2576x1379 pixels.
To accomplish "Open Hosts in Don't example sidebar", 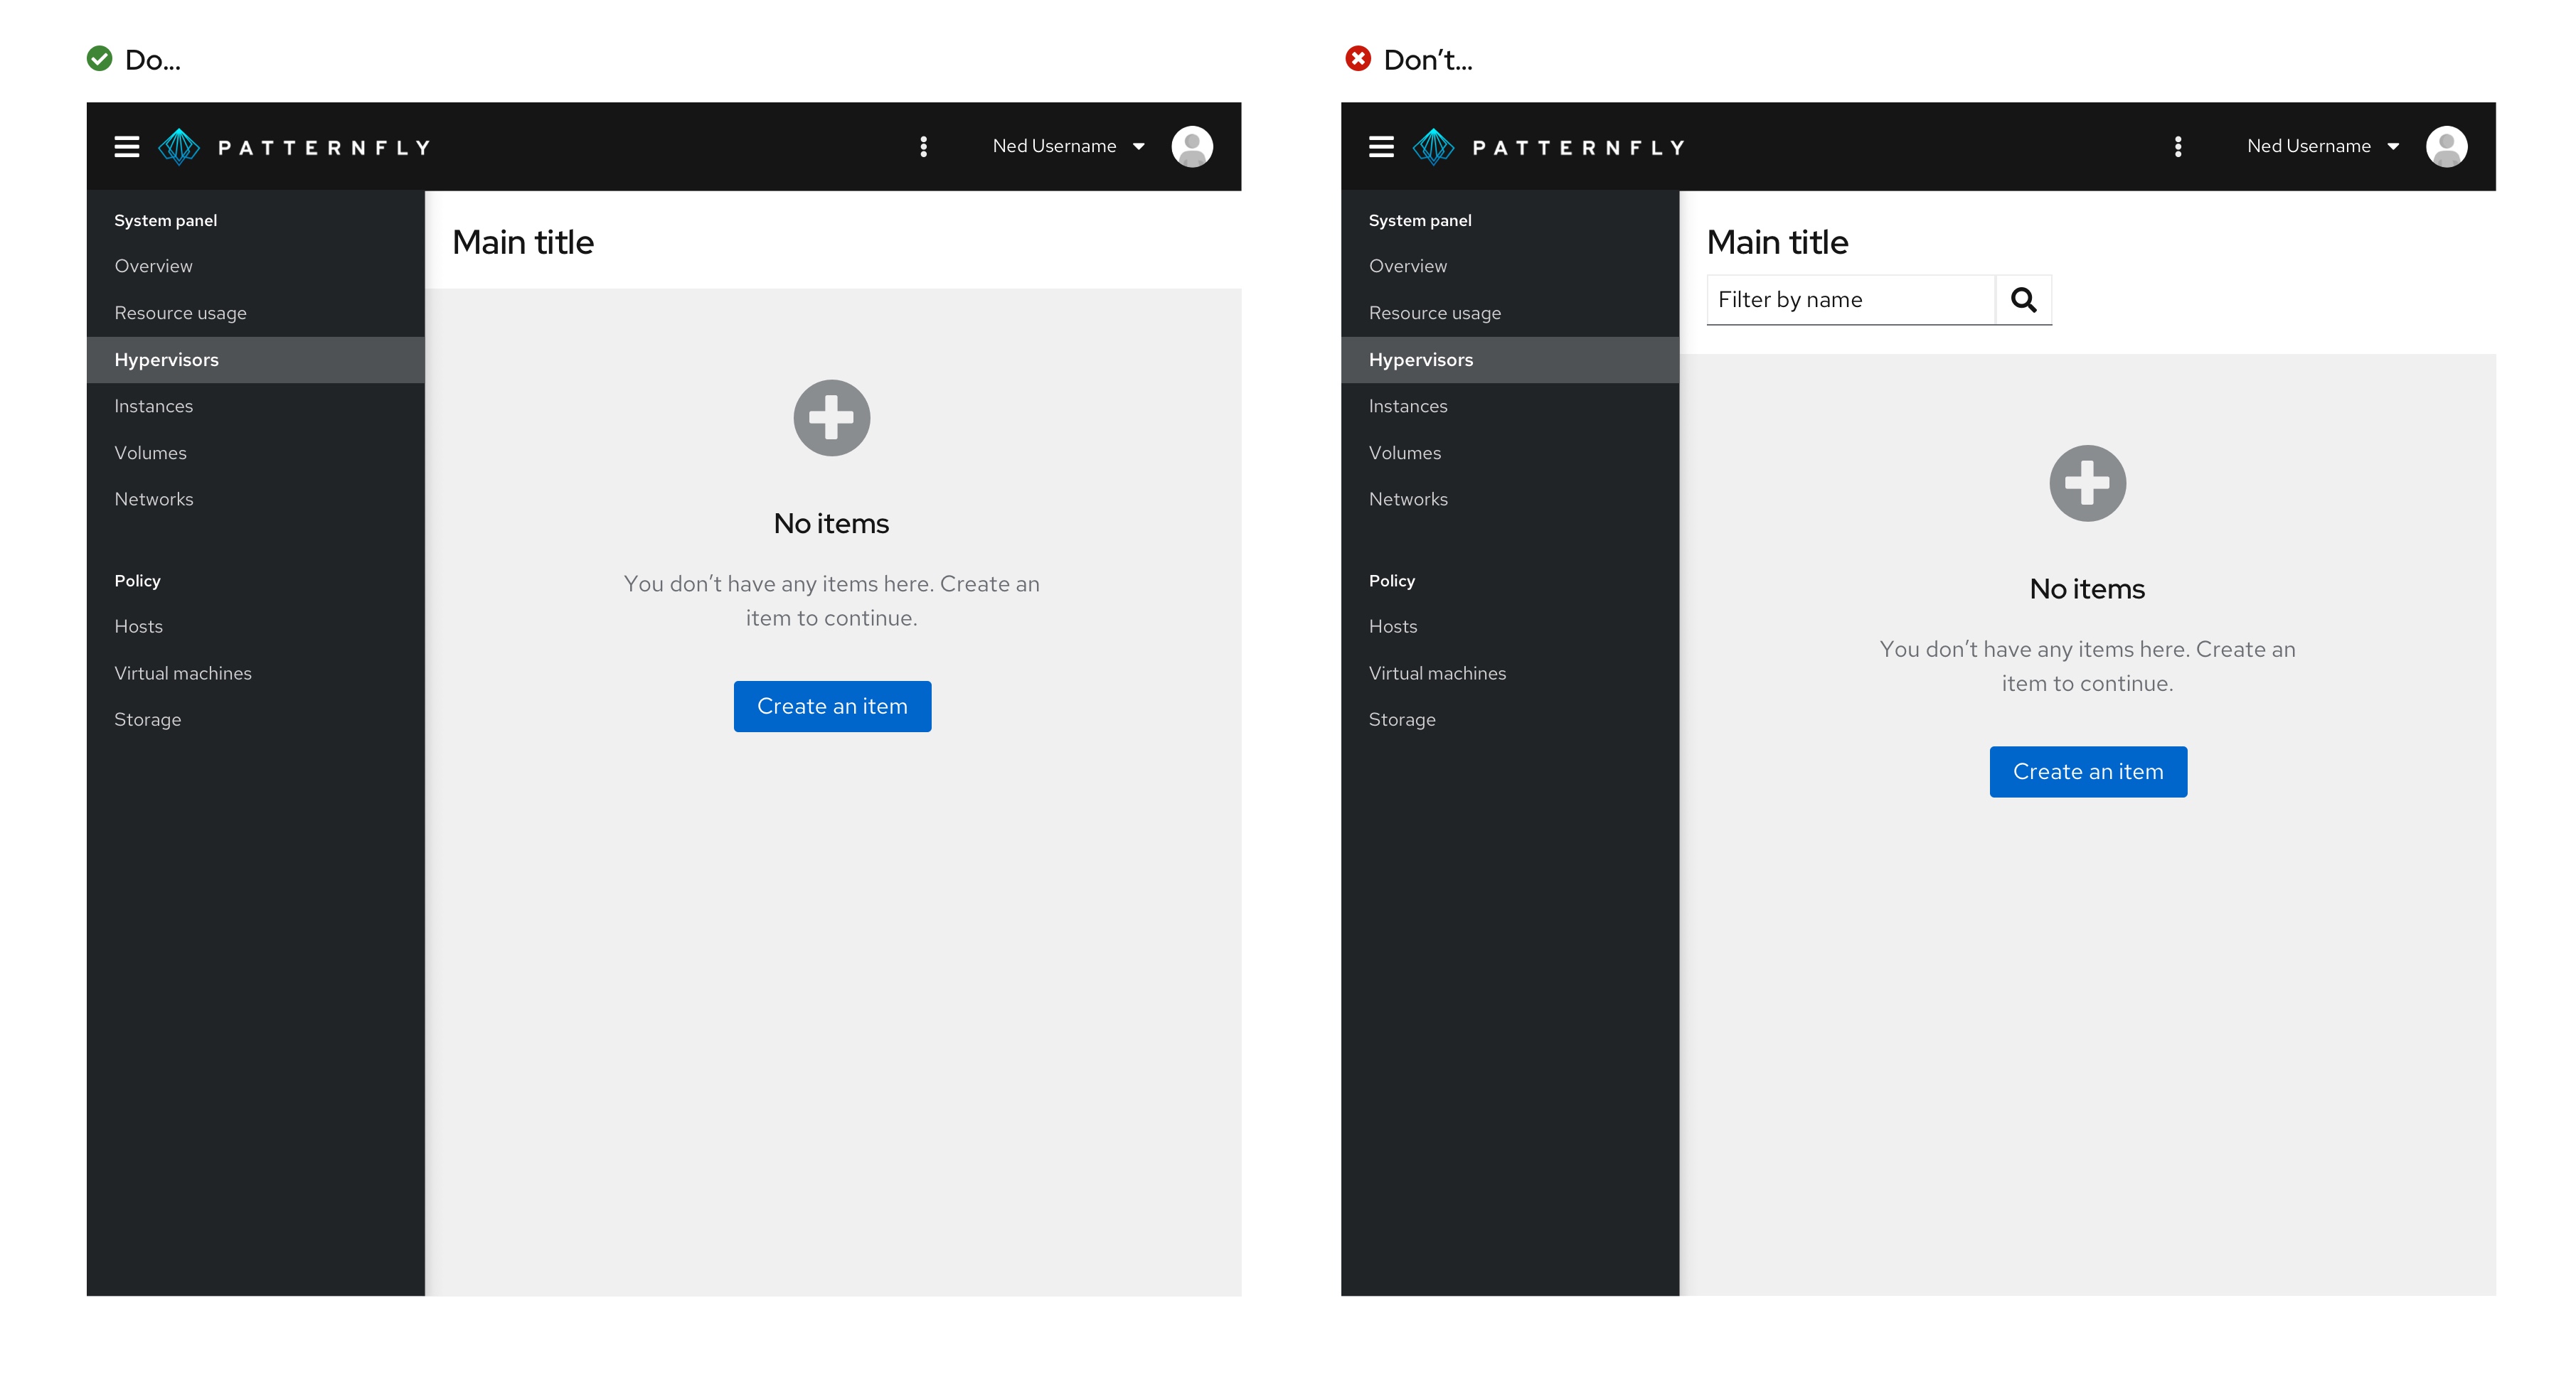I will click(1510, 626).
